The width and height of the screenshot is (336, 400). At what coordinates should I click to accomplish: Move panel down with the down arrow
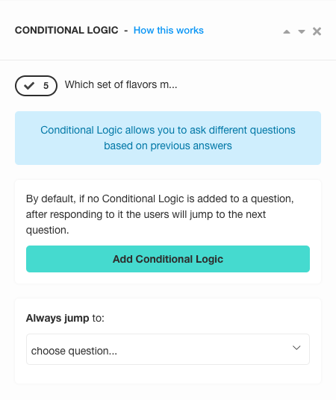(302, 31)
